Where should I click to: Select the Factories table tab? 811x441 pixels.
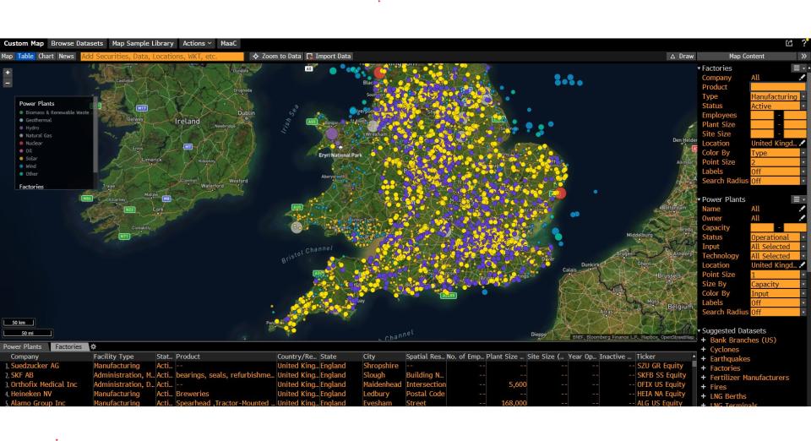68,347
